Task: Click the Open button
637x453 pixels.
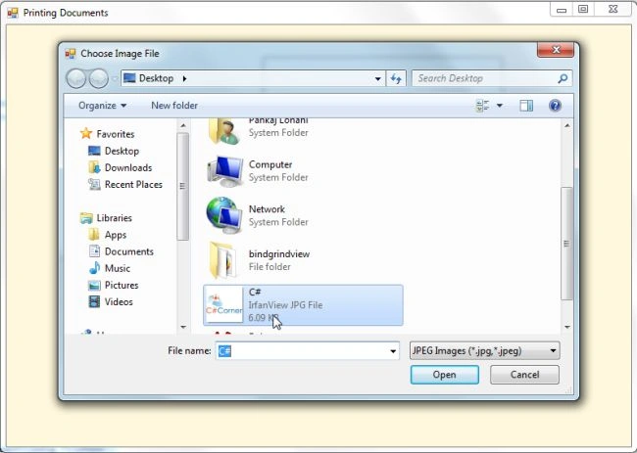Action: click(445, 375)
